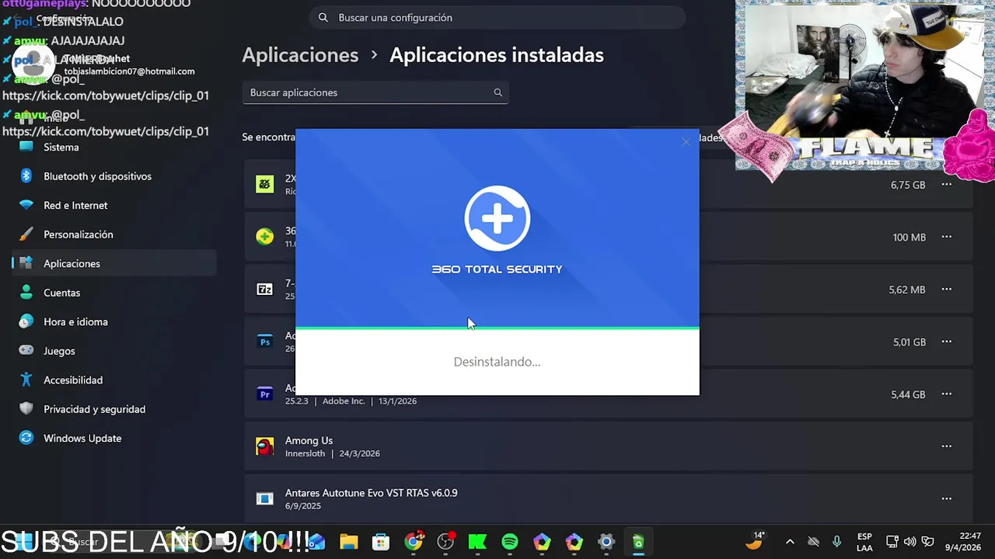
Task: Open Privacidad y seguridad settings
Action: (x=113, y=409)
